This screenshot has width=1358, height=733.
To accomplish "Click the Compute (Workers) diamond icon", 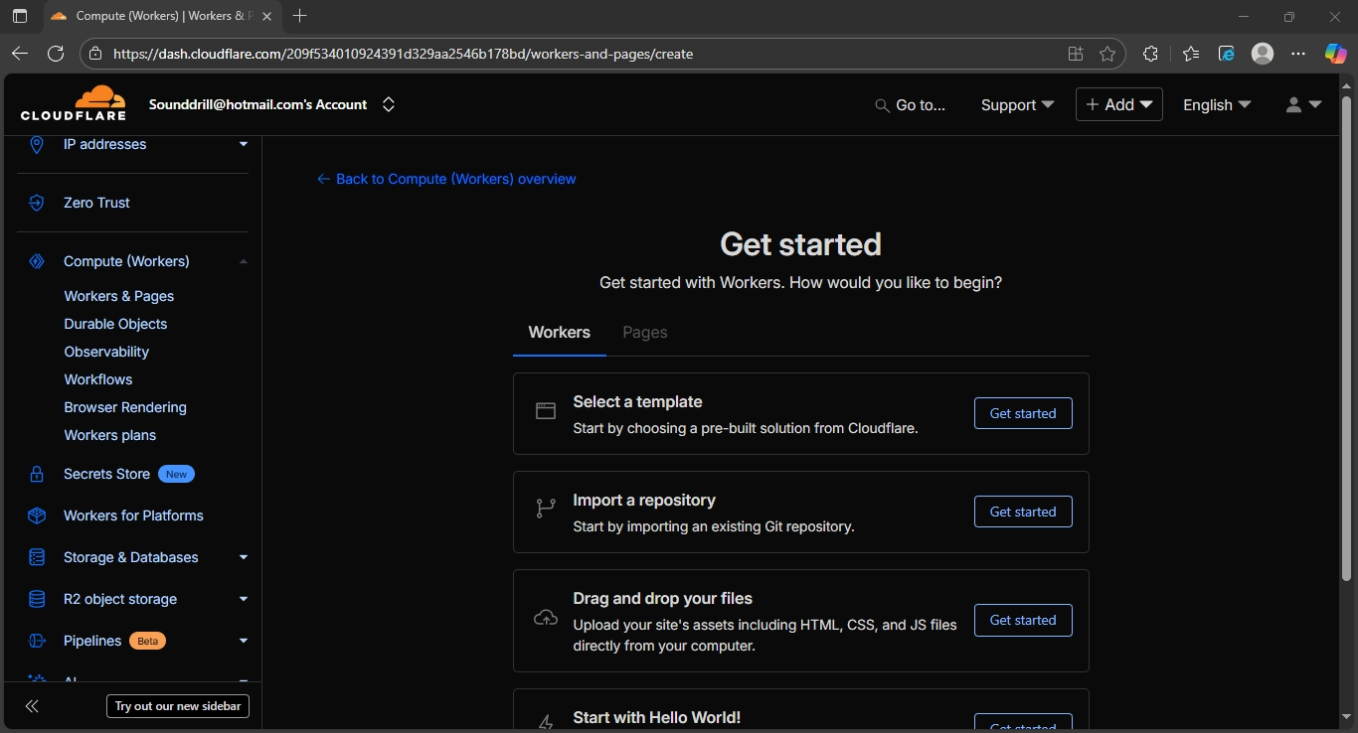I will [36, 261].
